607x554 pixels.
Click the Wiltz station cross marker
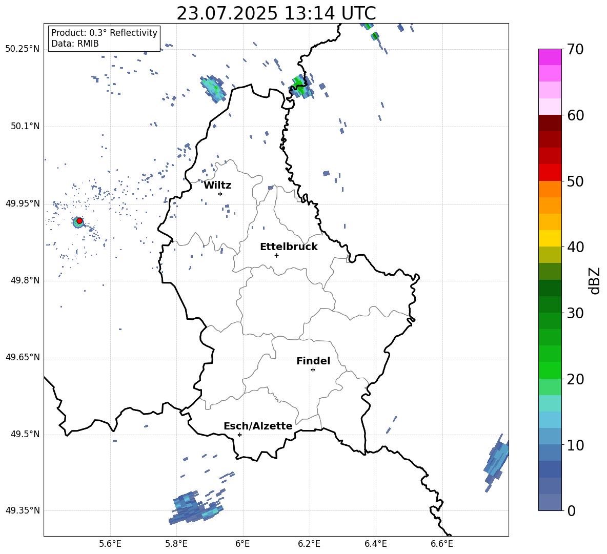220,194
